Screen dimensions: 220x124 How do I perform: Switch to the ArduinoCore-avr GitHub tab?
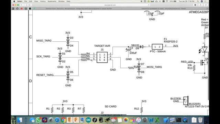coord(164,9)
